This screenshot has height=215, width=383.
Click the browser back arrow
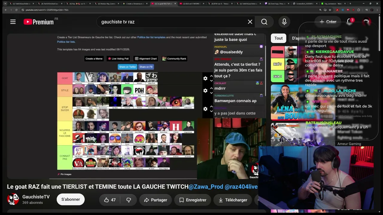click(x=6, y=10)
